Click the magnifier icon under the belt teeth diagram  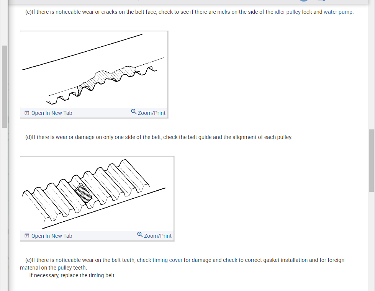point(140,235)
